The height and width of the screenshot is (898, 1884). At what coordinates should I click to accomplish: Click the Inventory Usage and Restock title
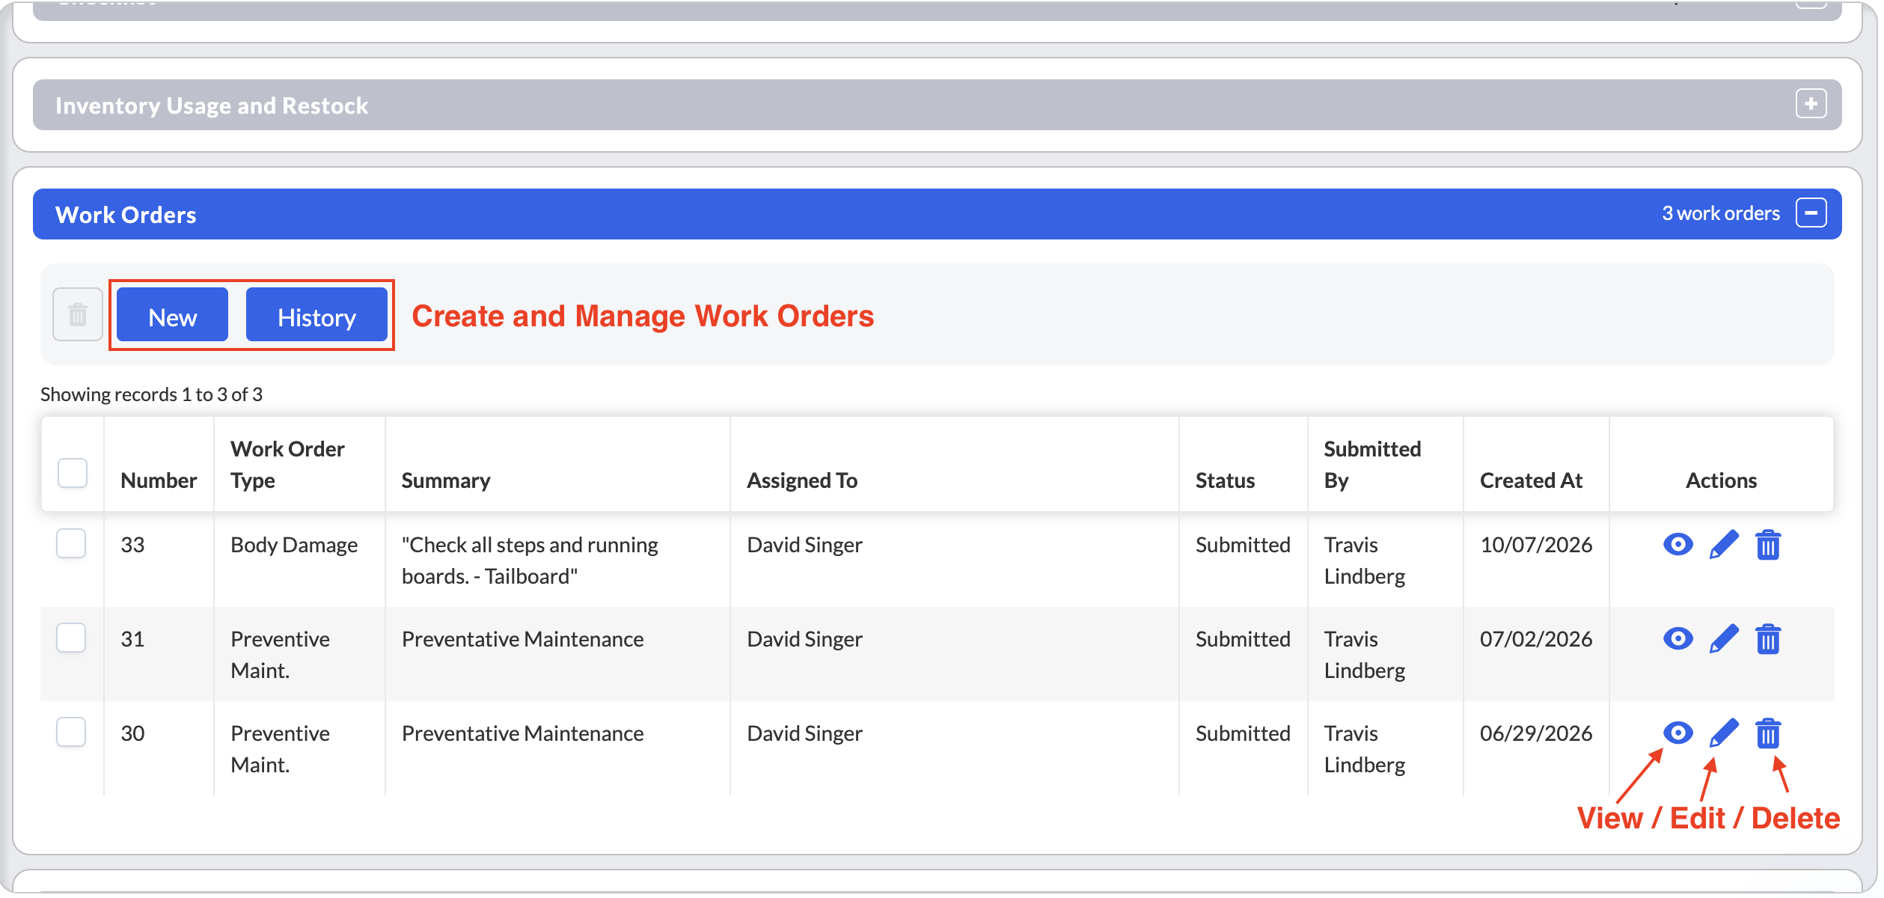pos(212,106)
